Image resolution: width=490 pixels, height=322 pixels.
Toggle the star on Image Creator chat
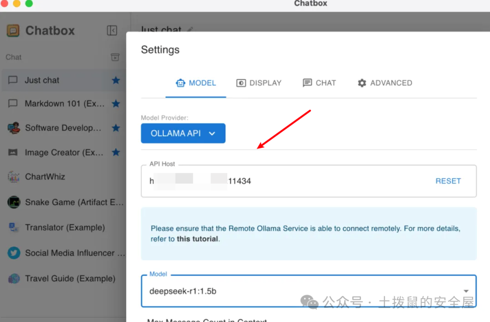tap(116, 152)
